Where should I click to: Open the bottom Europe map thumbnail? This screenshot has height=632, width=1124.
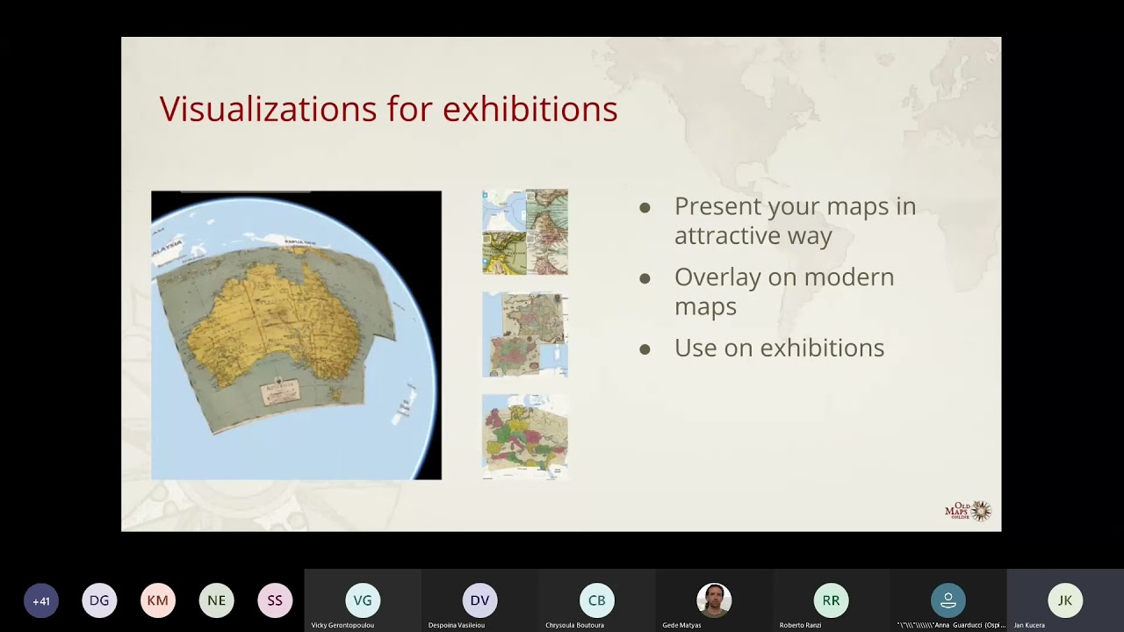pos(525,437)
